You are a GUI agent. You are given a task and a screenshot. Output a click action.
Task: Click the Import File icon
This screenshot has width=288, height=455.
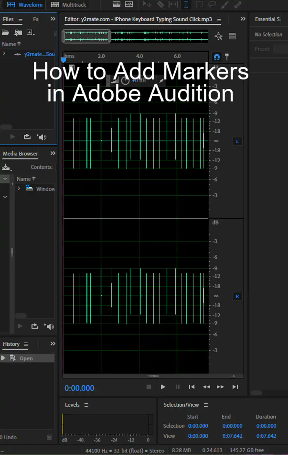(x=18, y=32)
